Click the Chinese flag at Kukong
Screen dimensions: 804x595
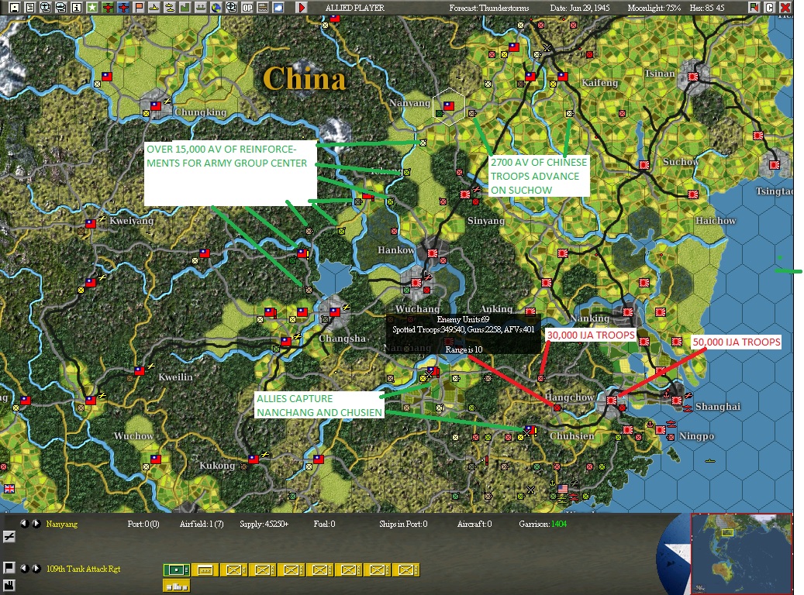(254, 459)
